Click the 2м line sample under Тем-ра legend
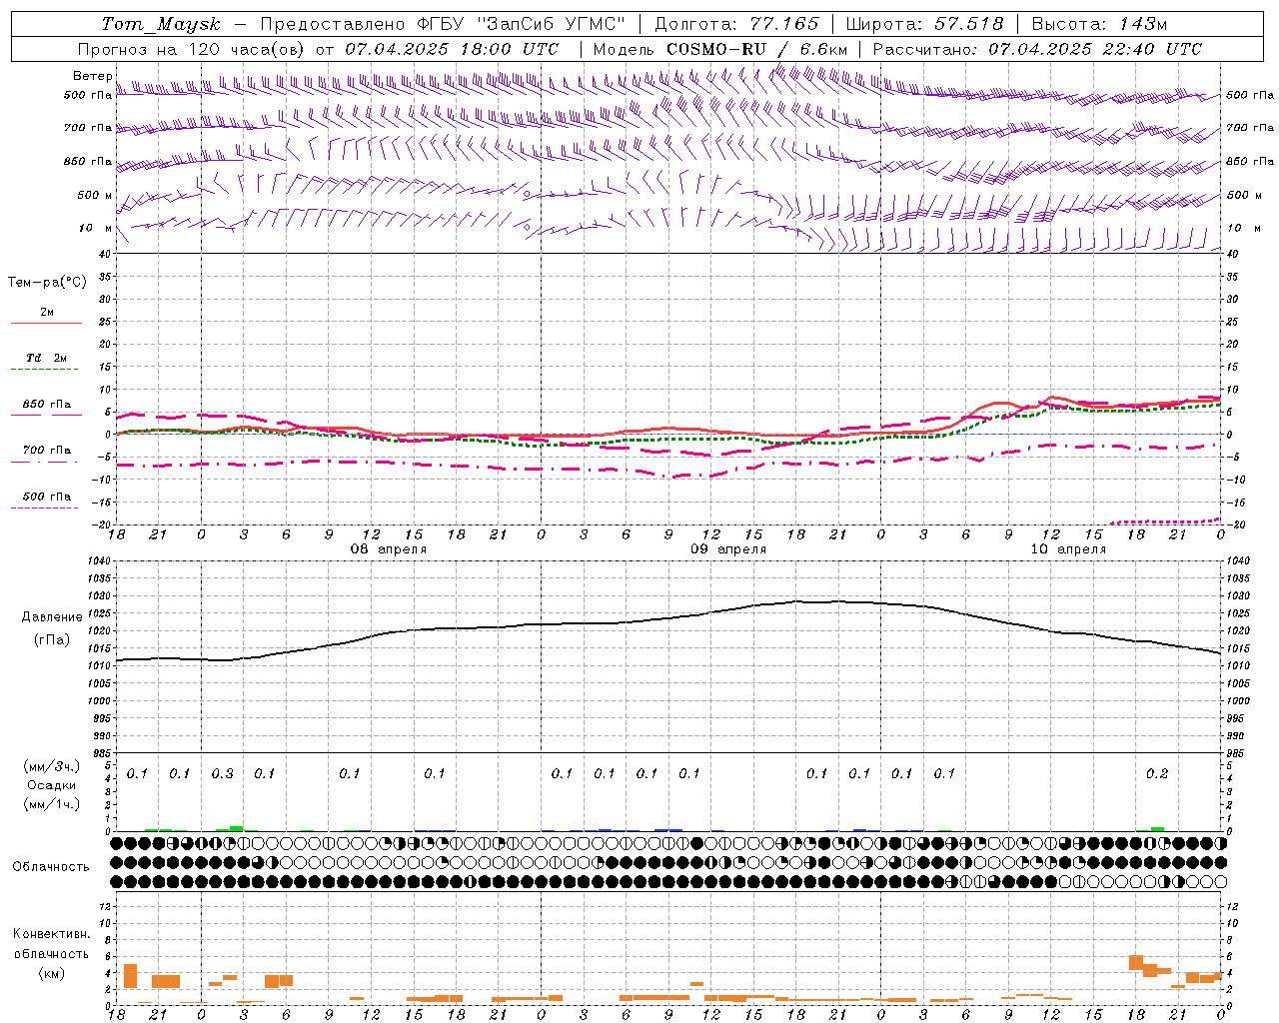This screenshot has width=1279, height=1023. [x=46, y=324]
